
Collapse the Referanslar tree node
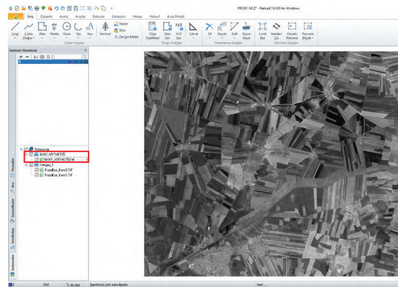21,149
